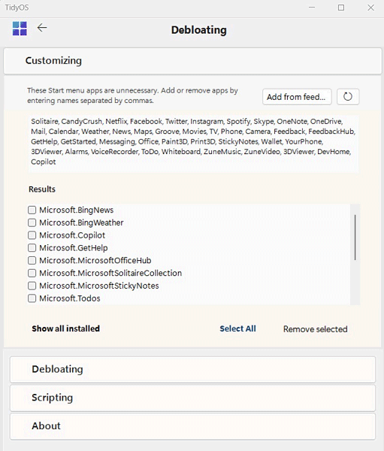Click Remove selected button

pyautogui.click(x=316, y=329)
